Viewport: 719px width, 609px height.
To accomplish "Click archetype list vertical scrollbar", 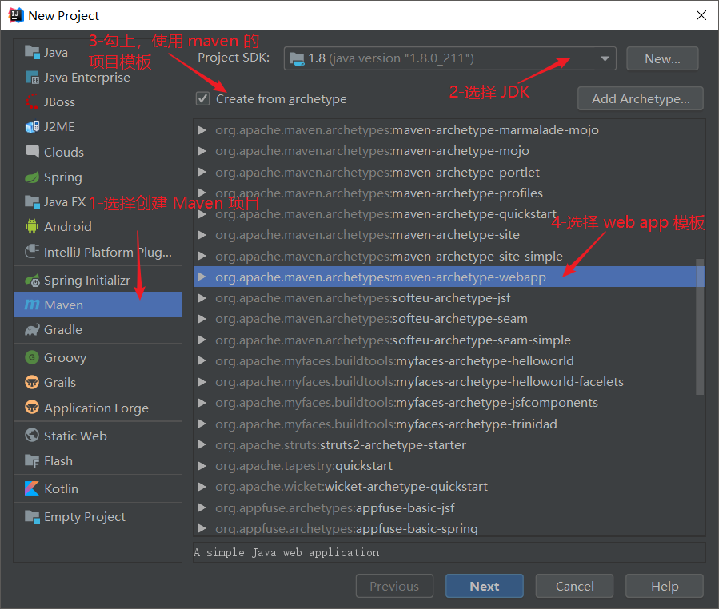I will tap(699, 326).
